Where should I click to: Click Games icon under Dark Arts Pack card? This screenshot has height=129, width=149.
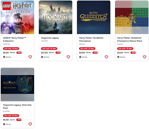click(4, 124)
